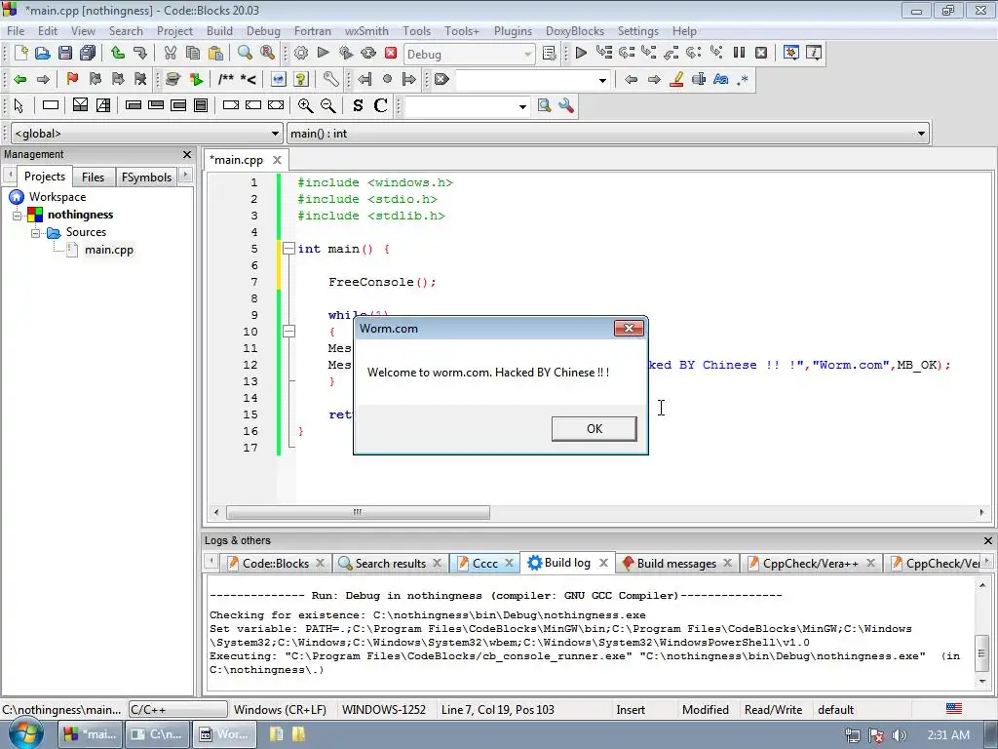This screenshot has width=998, height=749.
Task: Select the Wor... taskbar button
Action: point(224,734)
